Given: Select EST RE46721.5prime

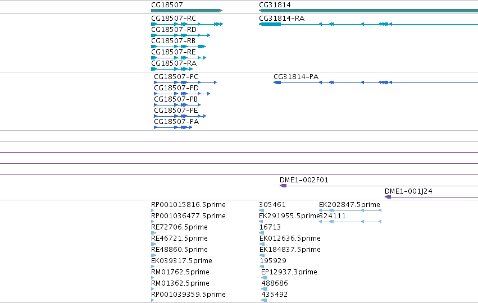Looking at the screenshot, I should pyautogui.click(x=179, y=238).
